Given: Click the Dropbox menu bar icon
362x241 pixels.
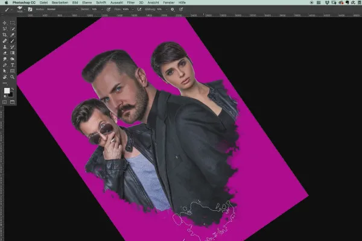Looking at the screenshot, I should (x=327, y=2).
